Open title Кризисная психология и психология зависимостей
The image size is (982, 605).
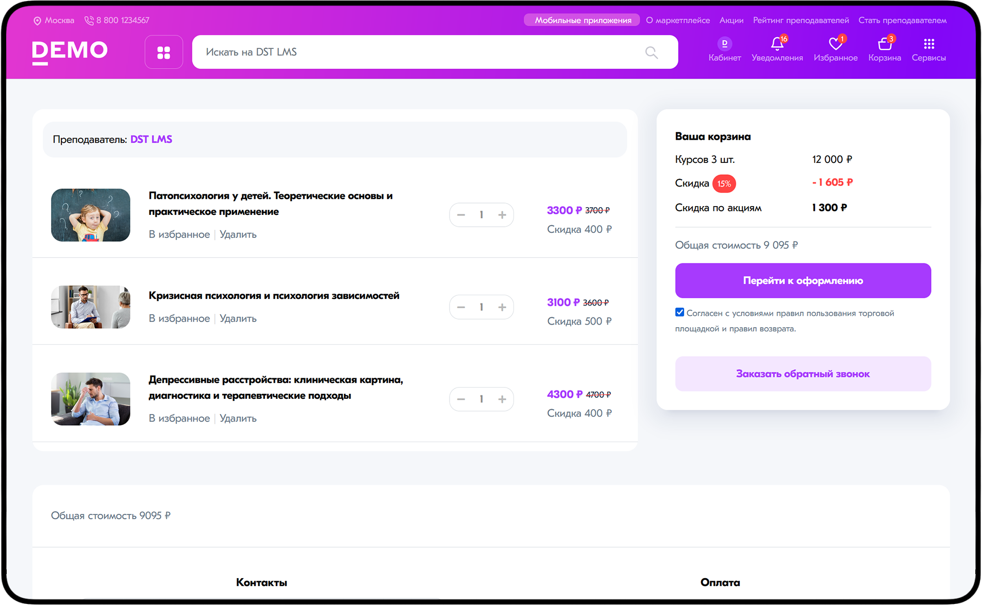274,296
